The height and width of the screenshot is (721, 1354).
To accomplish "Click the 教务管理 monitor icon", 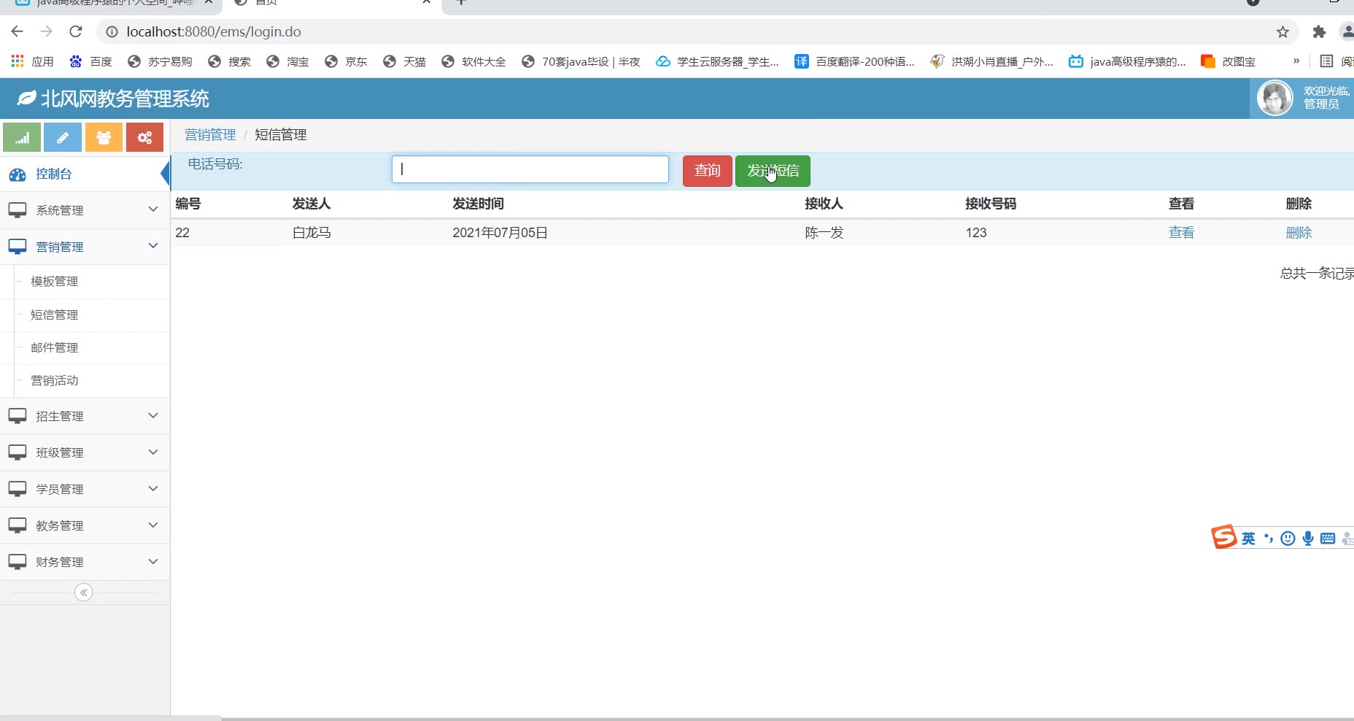I will [x=18, y=525].
